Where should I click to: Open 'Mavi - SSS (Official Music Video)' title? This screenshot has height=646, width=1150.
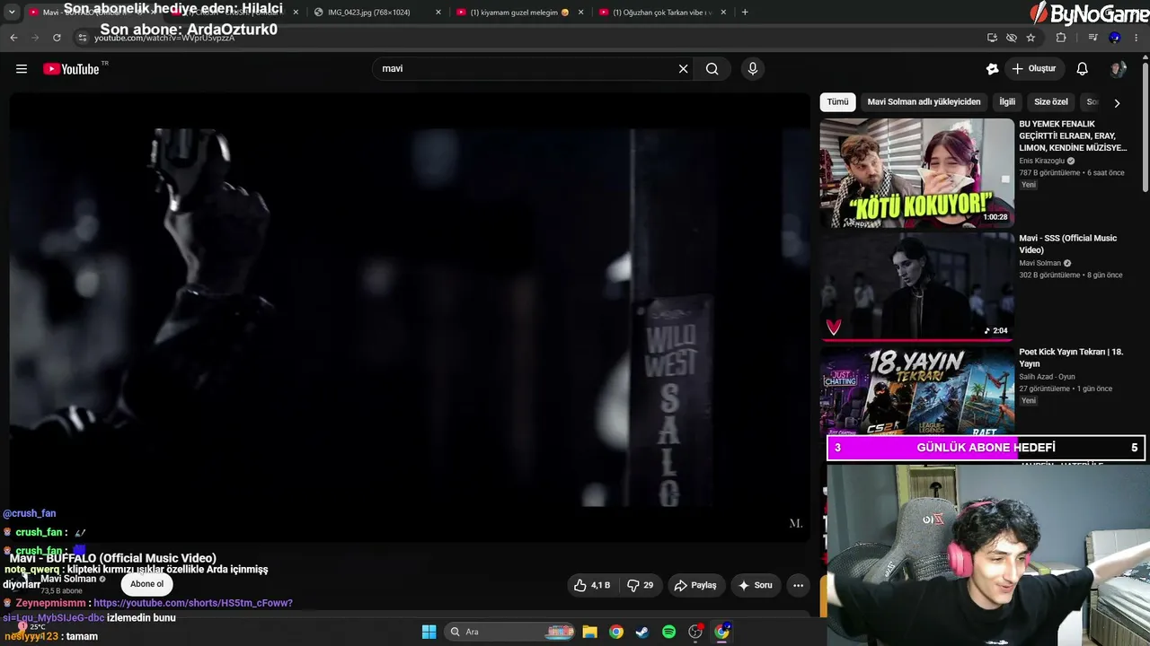point(1068,244)
